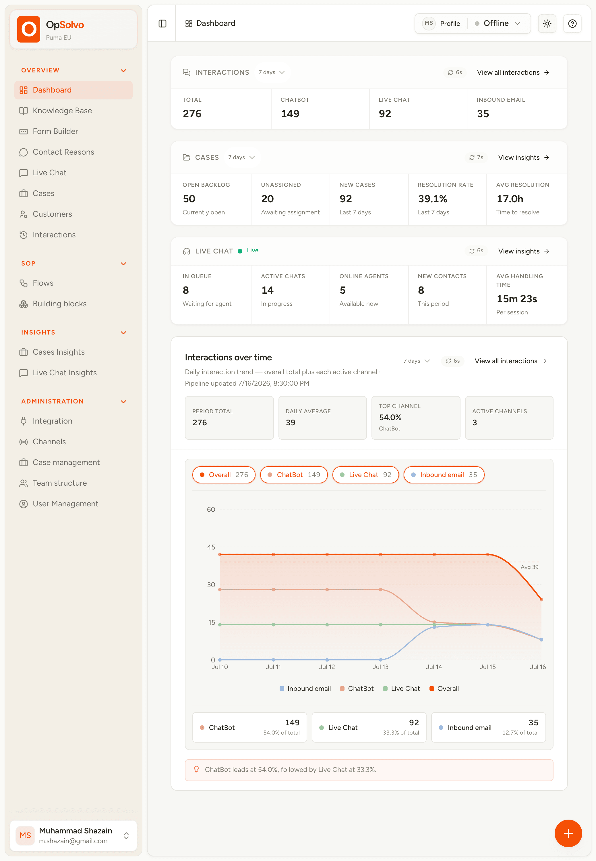
Task: Toggle Live Chat in chart legend
Action: (401, 688)
